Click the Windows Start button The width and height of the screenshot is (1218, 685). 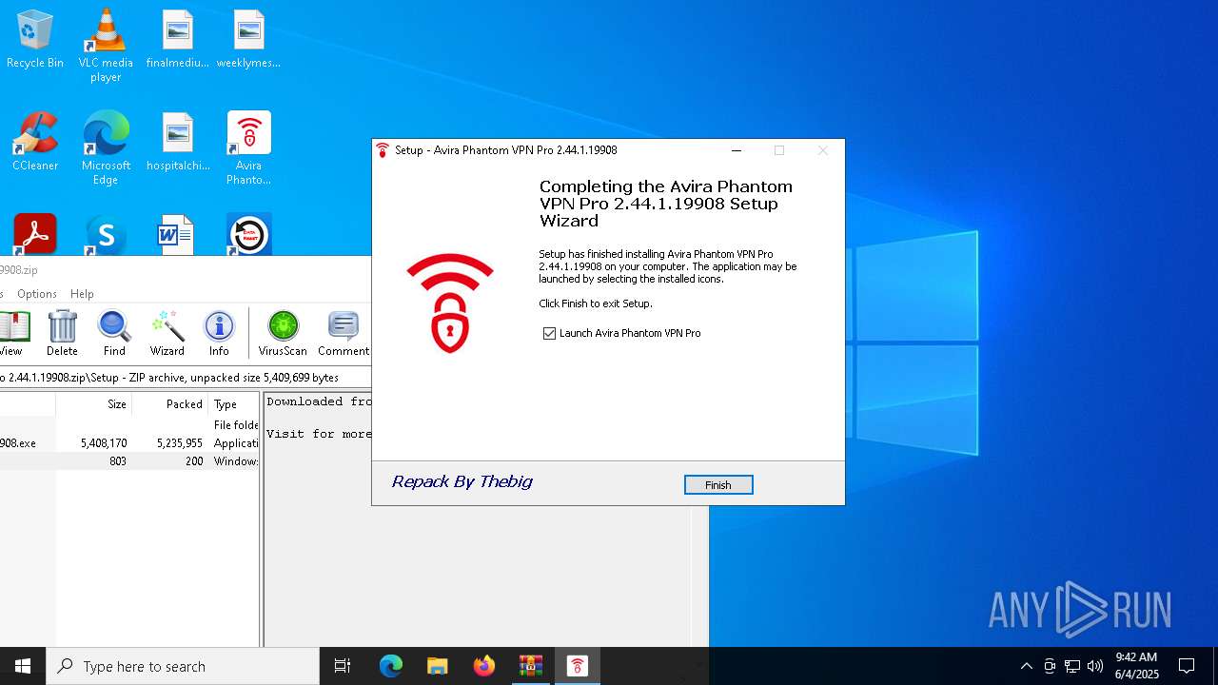tap(23, 666)
